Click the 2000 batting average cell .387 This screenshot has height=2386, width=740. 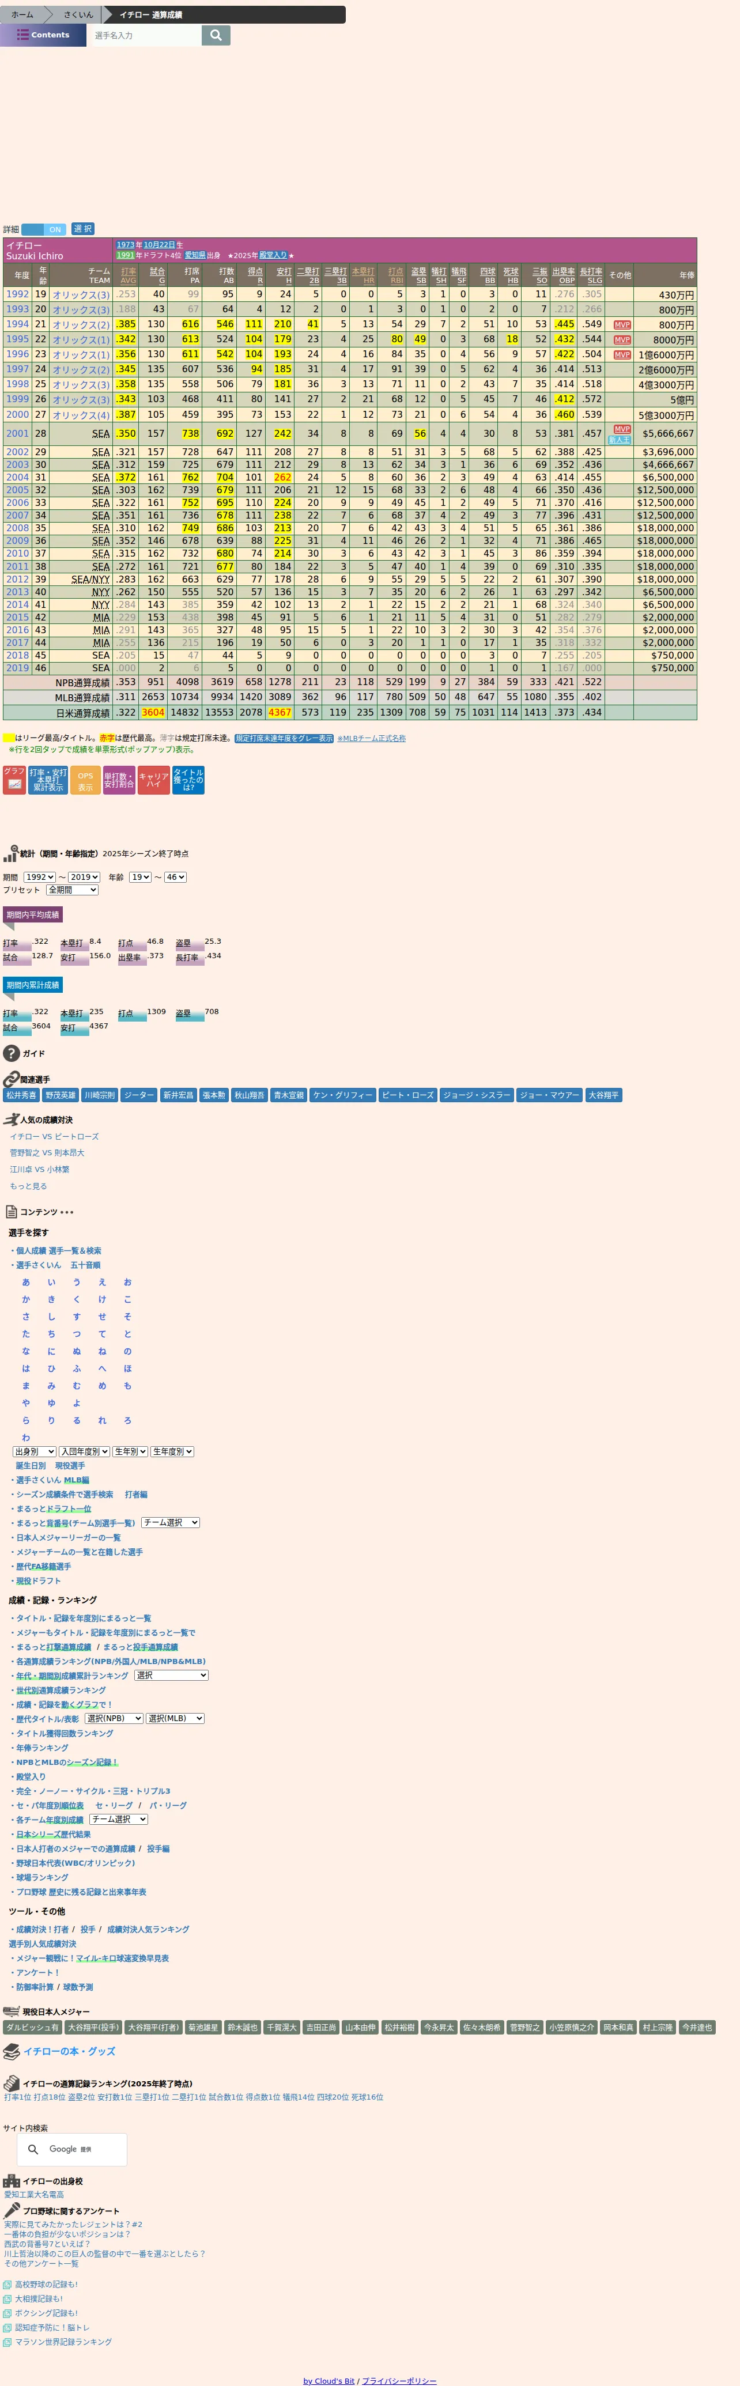click(x=126, y=415)
